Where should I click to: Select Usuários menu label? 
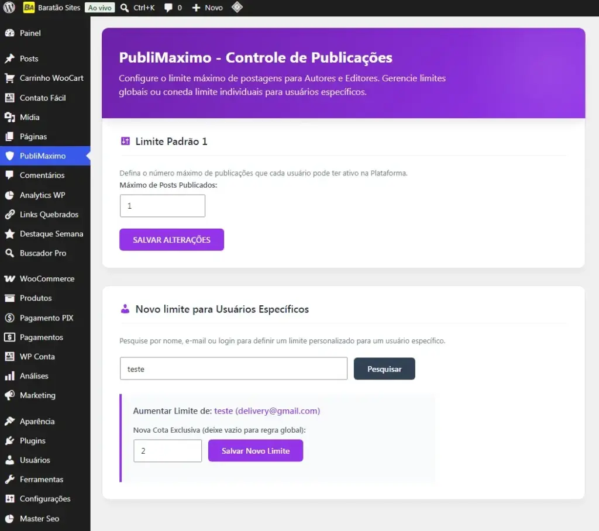(35, 460)
